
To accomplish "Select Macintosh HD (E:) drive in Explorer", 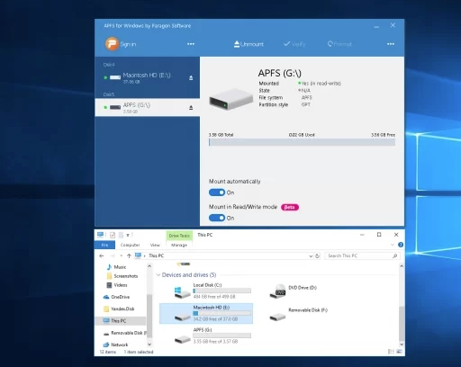I will tap(206, 313).
